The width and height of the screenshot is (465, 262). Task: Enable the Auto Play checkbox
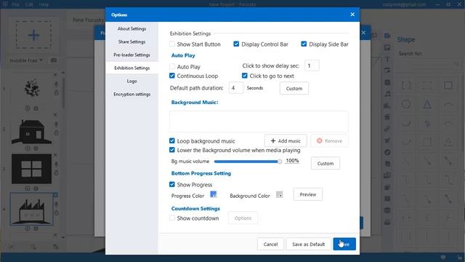(x=172, y=66)
